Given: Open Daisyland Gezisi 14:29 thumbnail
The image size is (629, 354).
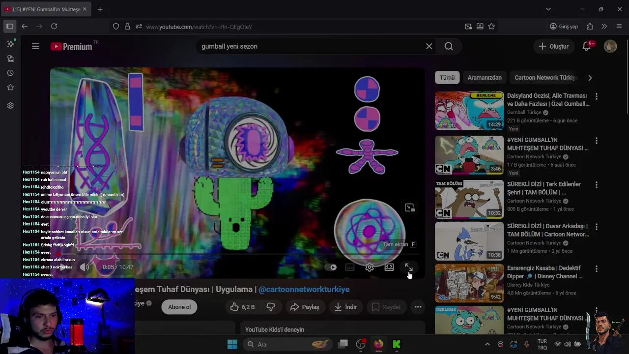Looking at the screenshot, I should (469, 111).
